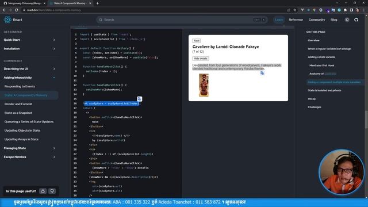Open a new browser tab with plus icon
This screenshot has width=368, height=207.
[x=97, y=3]
